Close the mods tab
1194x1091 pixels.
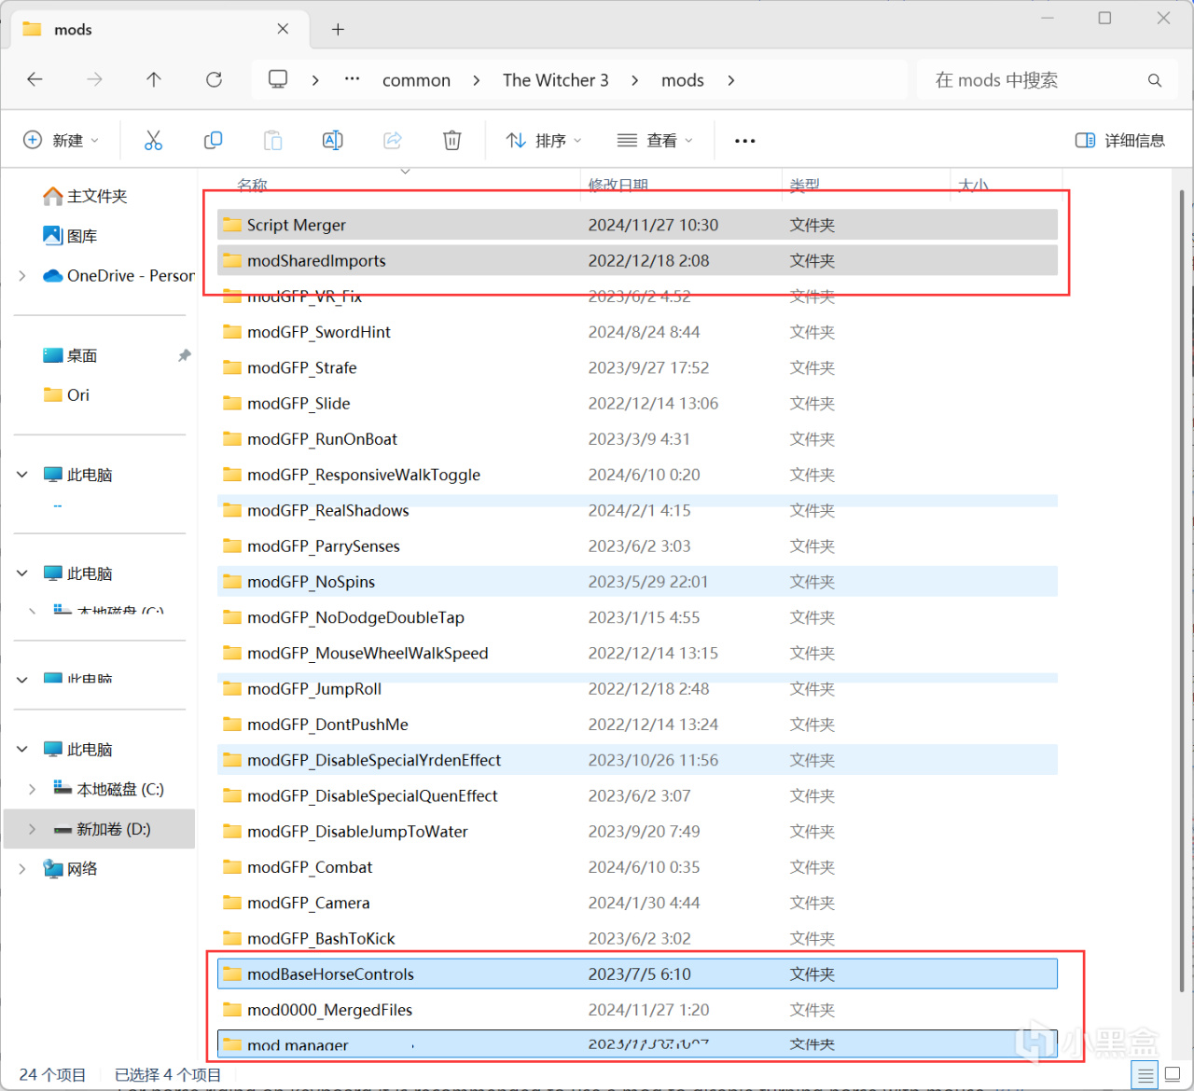(283, 29)
